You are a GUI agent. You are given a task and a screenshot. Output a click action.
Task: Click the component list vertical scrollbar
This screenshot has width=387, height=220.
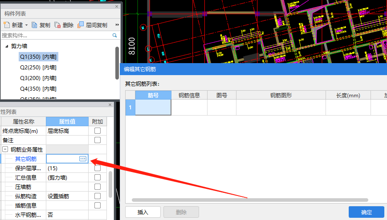coord(117,63)
